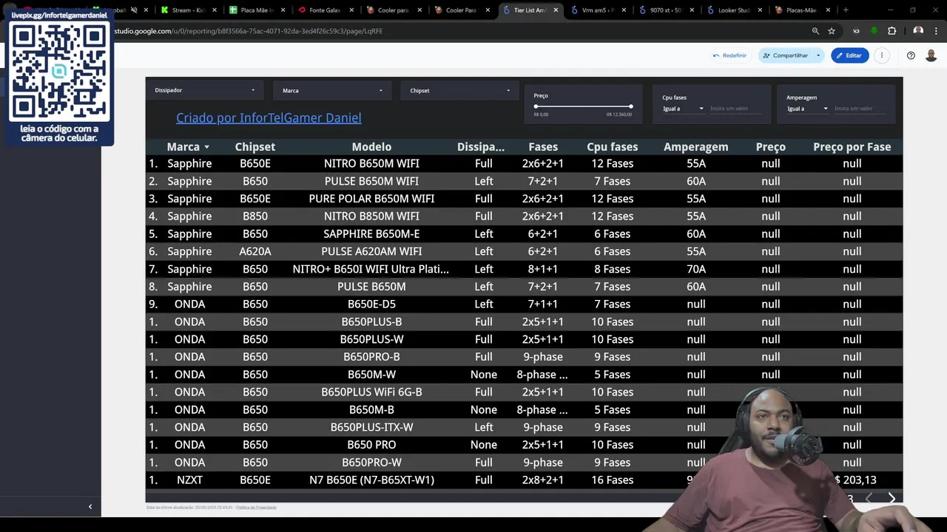
Task: Select the 'B650PLUS-ITX-W' model cell
Action: point(371,427)
